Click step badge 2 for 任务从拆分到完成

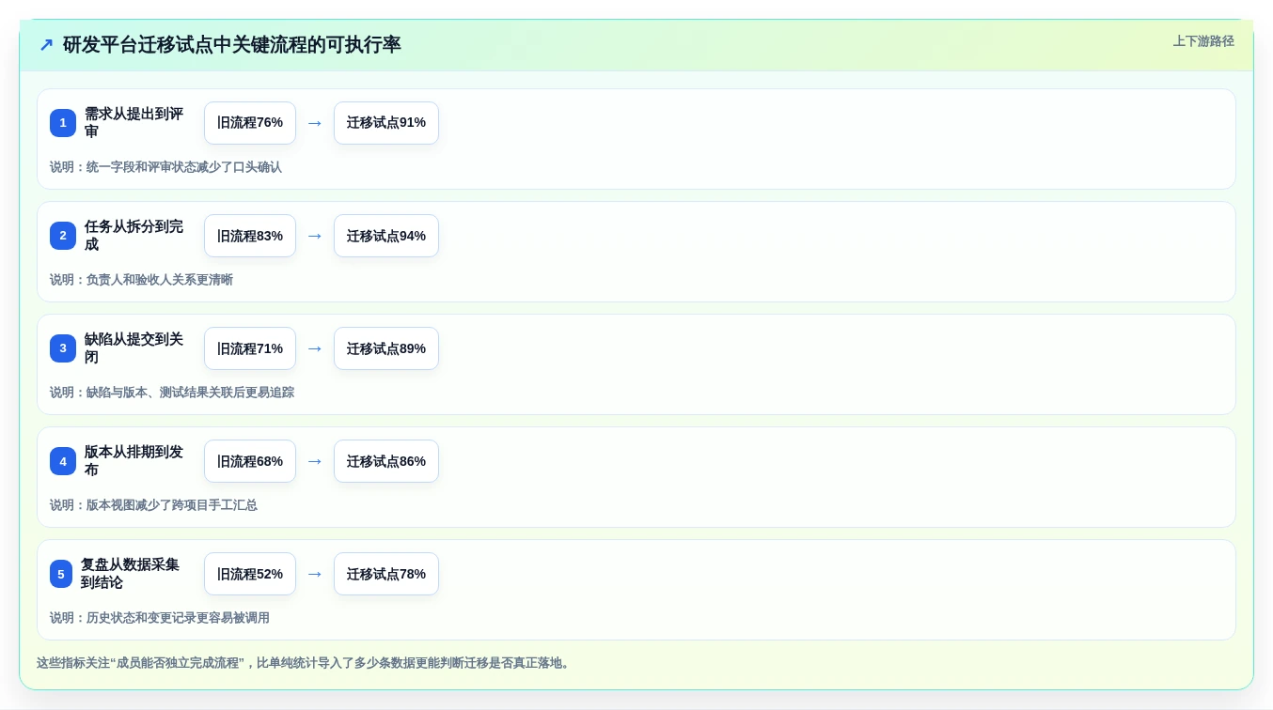(x=63, y=236)
